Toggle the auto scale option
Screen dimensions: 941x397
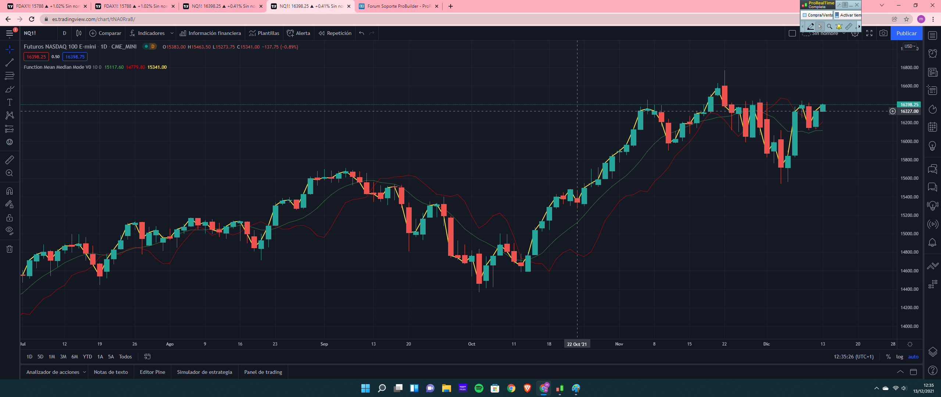(913, 357)
